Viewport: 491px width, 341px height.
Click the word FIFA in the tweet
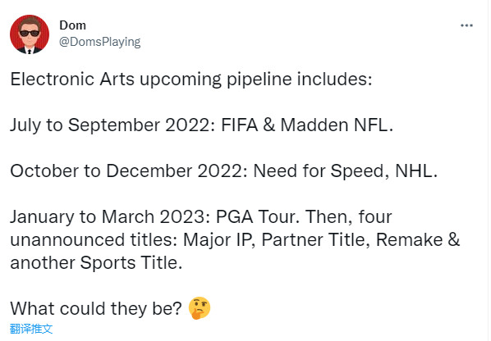[239, 125]
